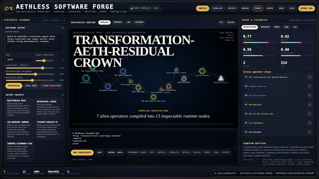Select The Ithric Reverse hexagon node
Screen dimensions: 319x179
pyautogui.click(x=123, y=71)
